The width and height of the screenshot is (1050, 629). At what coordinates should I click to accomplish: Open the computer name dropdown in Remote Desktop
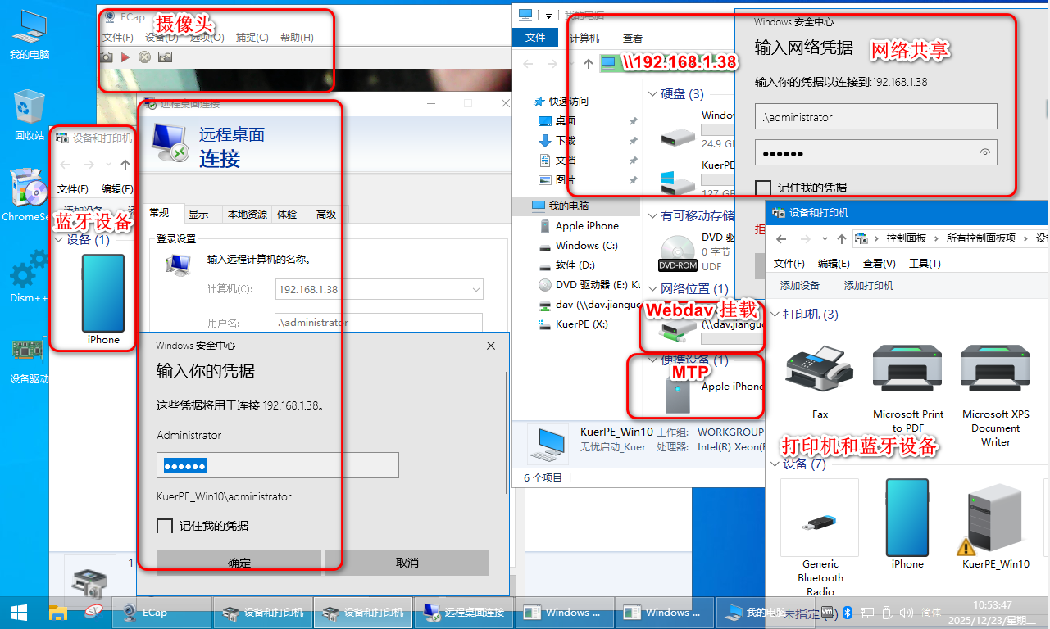[x=475, y=289]
